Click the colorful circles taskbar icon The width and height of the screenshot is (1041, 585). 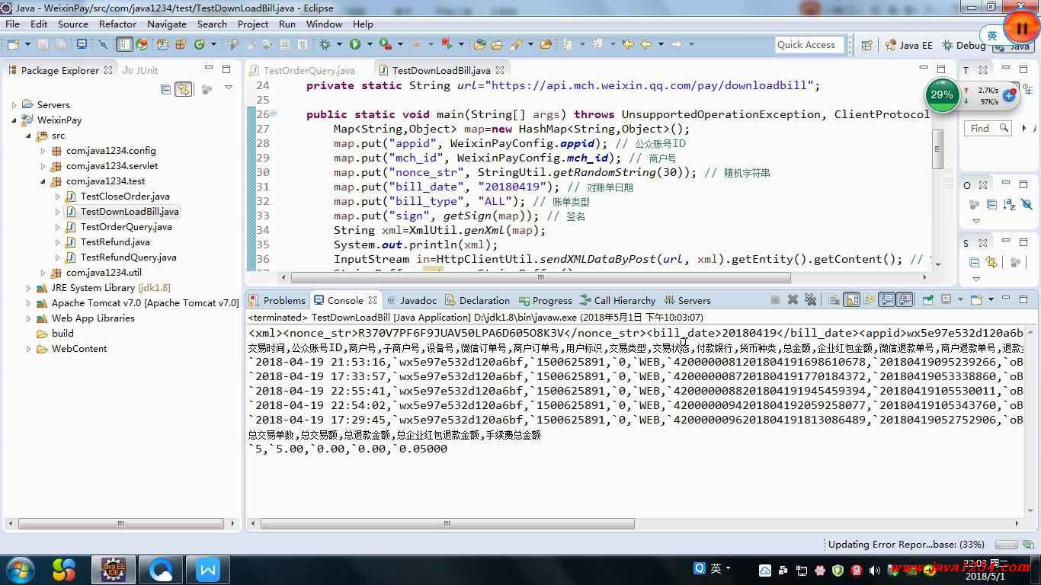coord(64,569)
